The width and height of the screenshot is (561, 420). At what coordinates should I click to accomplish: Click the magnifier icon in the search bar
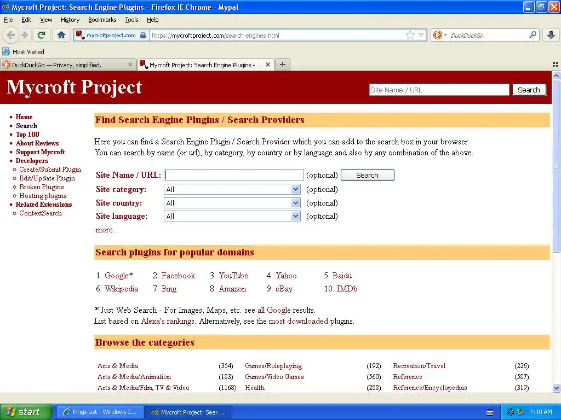[x=533, y=35]
